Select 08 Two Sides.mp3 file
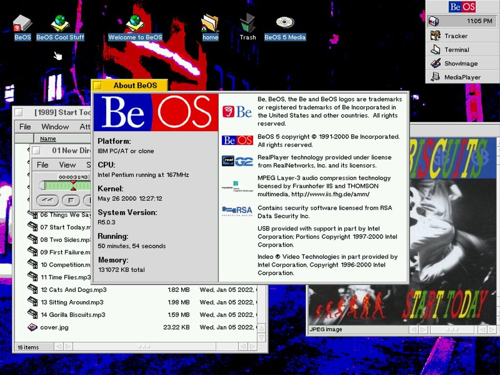Screen dimensions: 500x375 pyautogui.click(x=66, y=240)
